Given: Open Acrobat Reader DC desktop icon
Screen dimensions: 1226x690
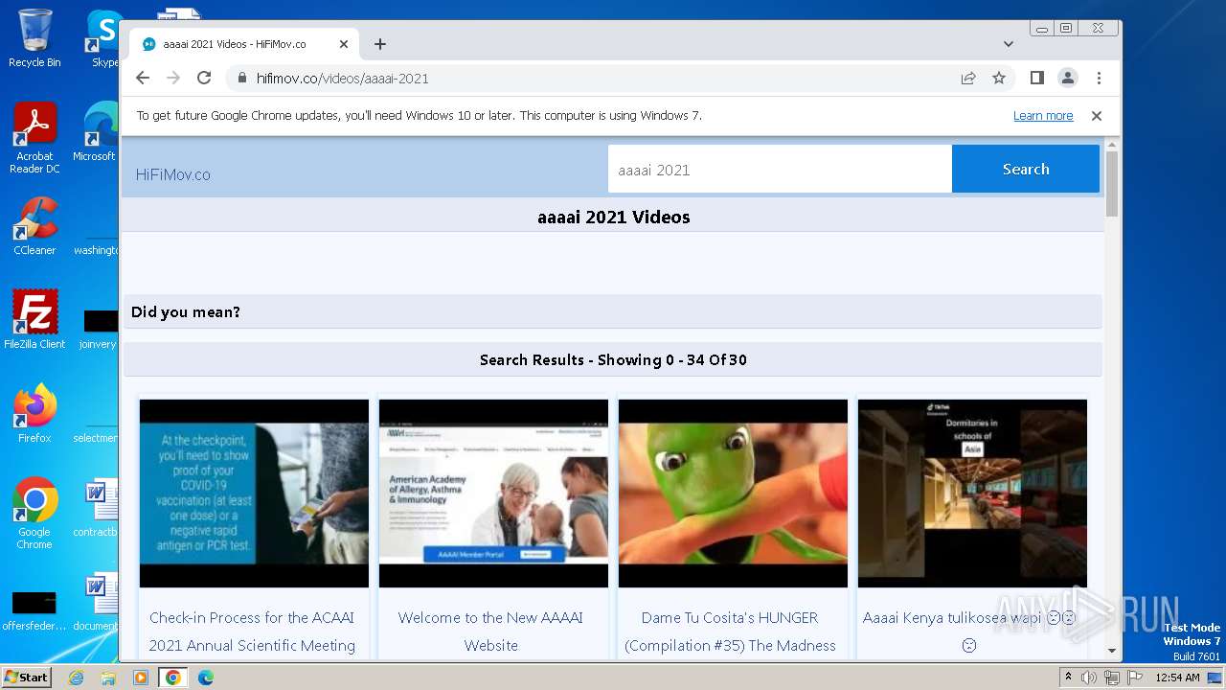Looking at the screenshot, I should (x=34, y=138).
